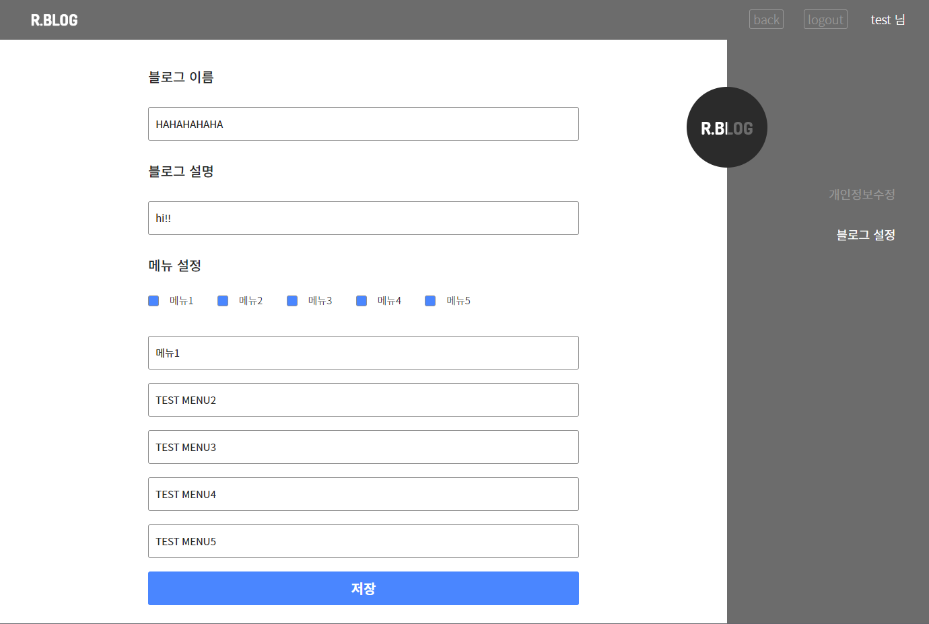Viewport: 929px width, 624px height.
Task: Uncheck the 메뉴4 checkbox
Action: pos(362,300)
